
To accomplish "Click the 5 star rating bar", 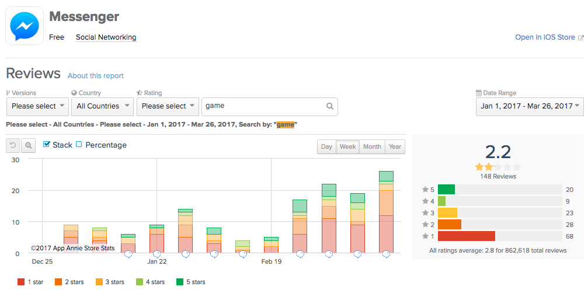I will click(500, 190).
